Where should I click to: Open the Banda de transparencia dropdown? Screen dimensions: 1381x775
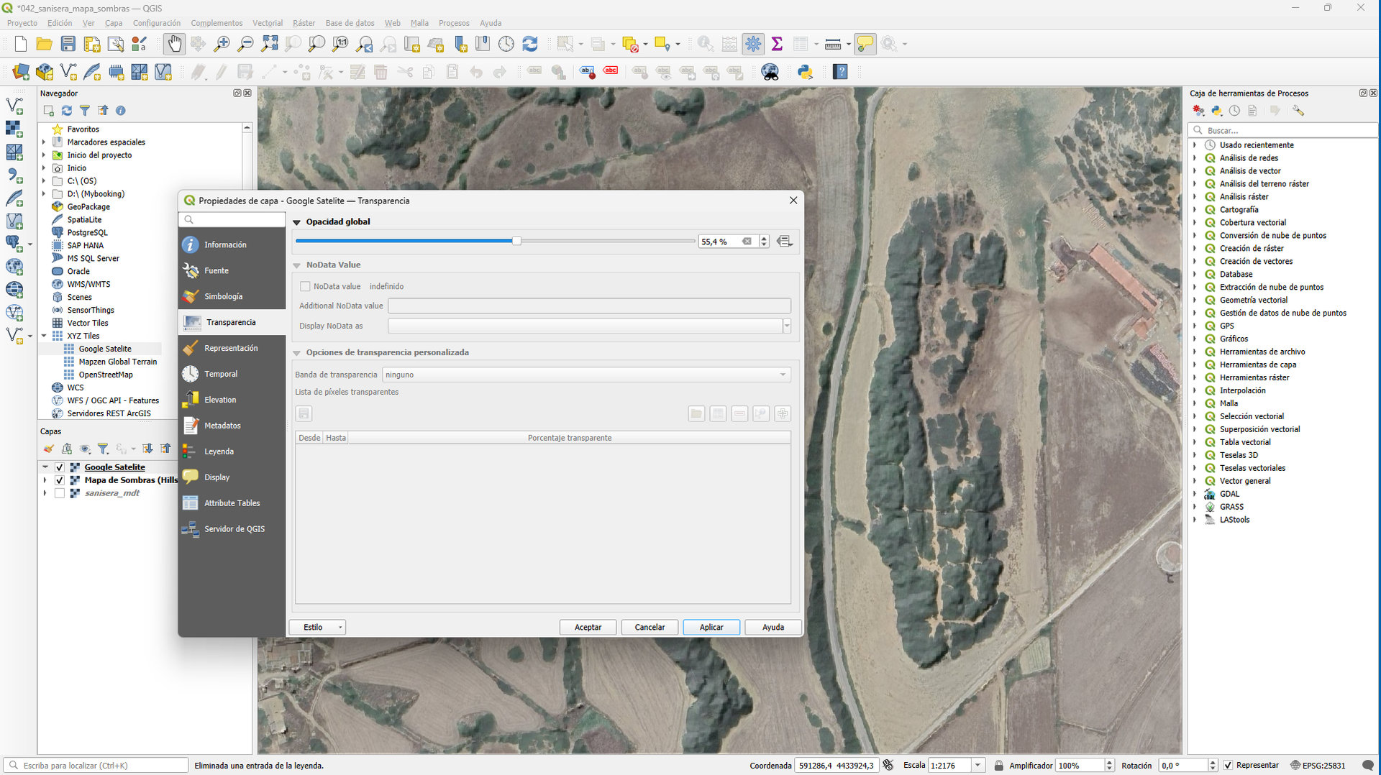[586, 375]
